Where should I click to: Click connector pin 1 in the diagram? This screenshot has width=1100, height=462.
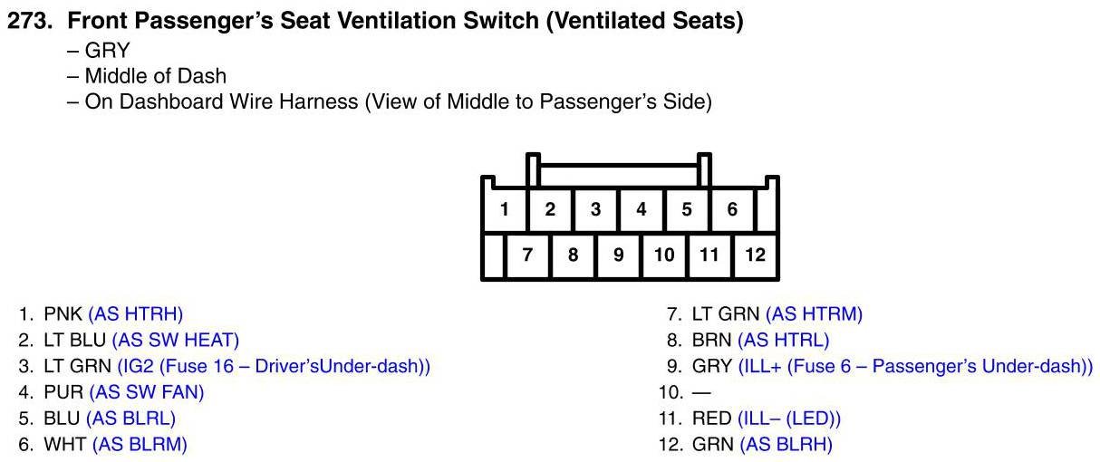(x=505, y=210)
